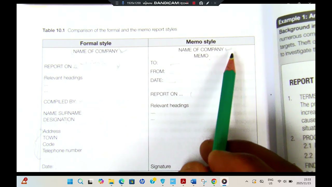Image resolution: width=332 pixels, height=187 pixels.
Task: Activate the Bandicam drawing pencil tool
Action: point(208,3)
